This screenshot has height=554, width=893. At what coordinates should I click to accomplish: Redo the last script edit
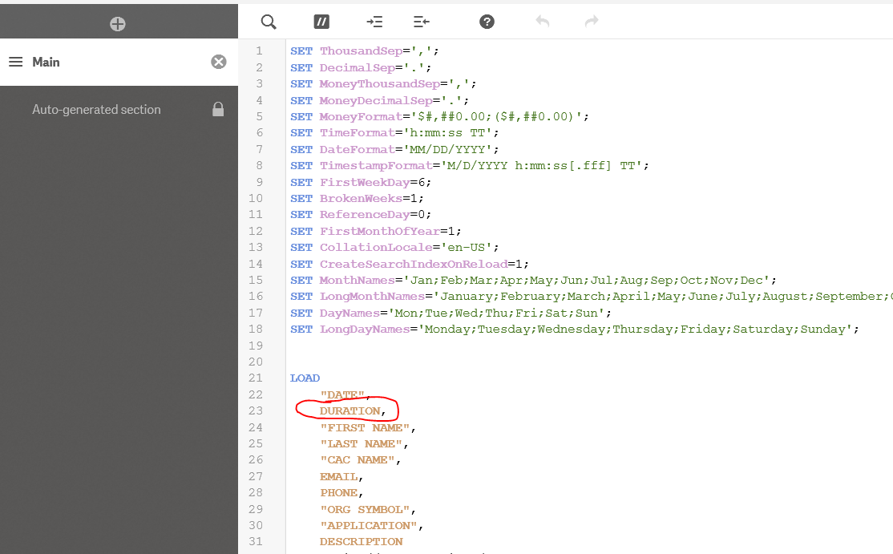(592, 22)
